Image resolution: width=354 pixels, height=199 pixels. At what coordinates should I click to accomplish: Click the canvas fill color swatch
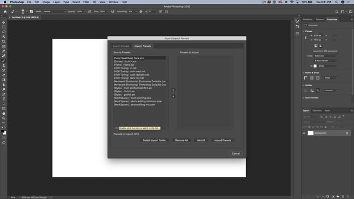pyautogui.click(x=315, y=66)
